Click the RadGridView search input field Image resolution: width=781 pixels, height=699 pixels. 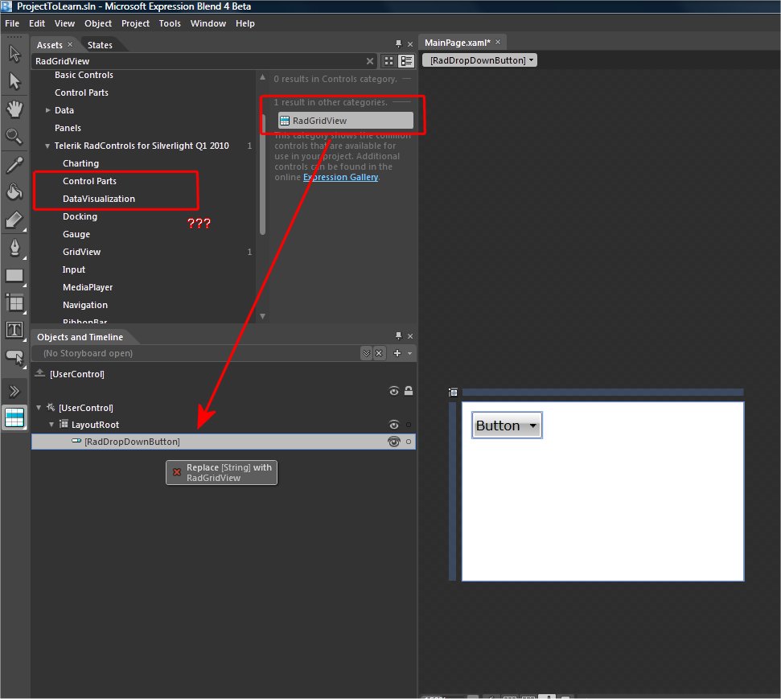click(199, 61)
